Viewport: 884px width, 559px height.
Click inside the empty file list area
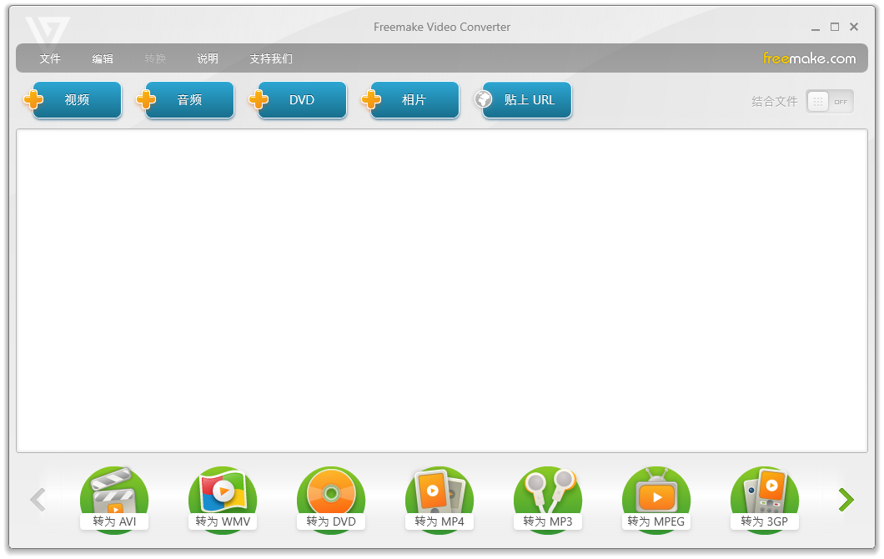click(440, 290)
